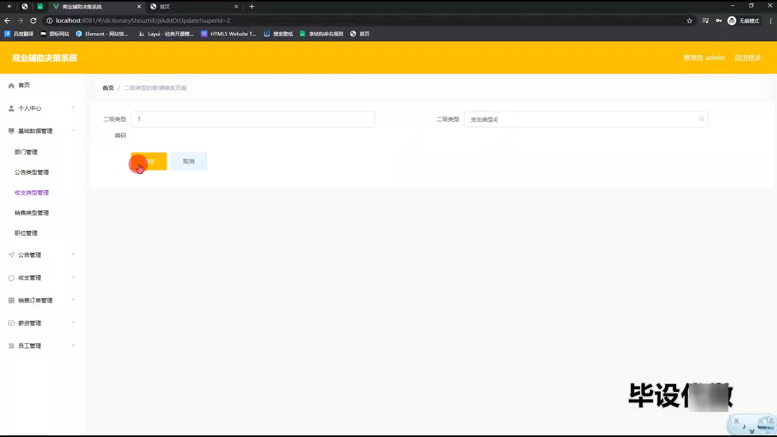The height and width of the screenshot is (437, 777).
Task: Click the 个人中心 user icon
Action: (11, 108)
